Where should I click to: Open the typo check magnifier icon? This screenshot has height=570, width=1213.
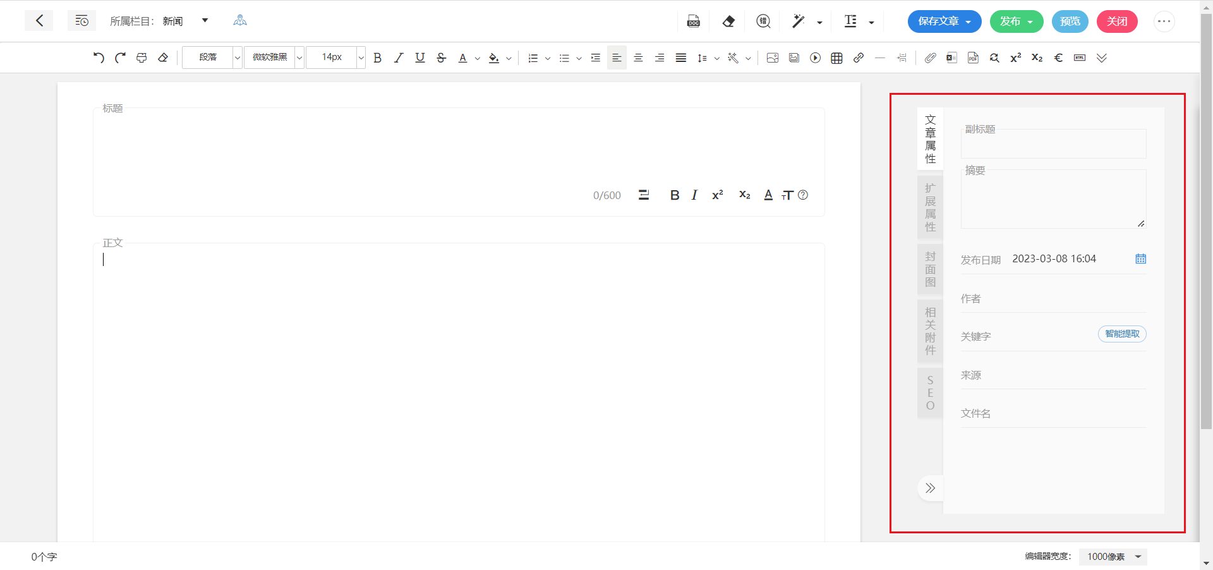[763, 21]
